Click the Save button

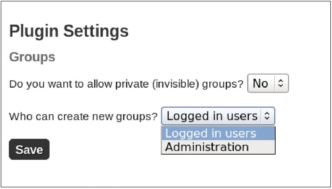point(29,150)
